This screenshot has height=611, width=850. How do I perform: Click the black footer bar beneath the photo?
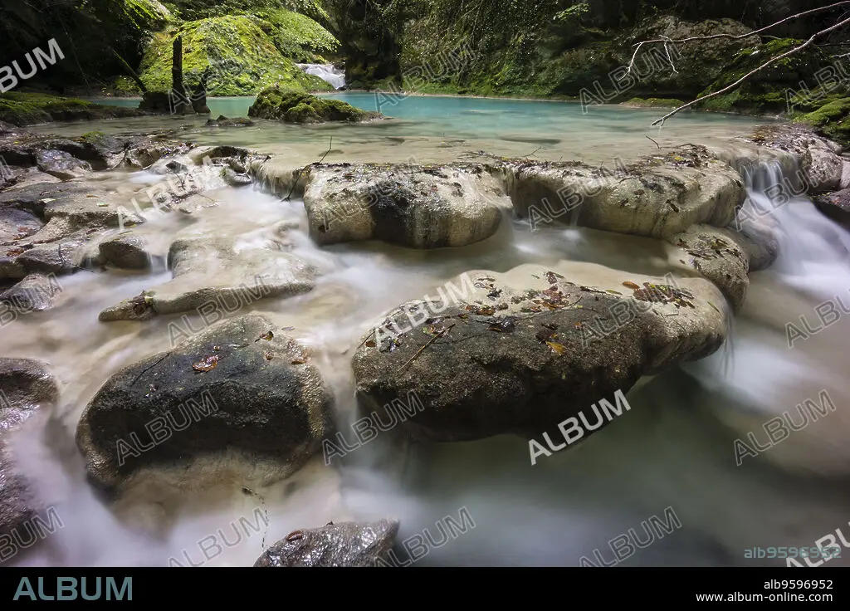tap(425, 589)
